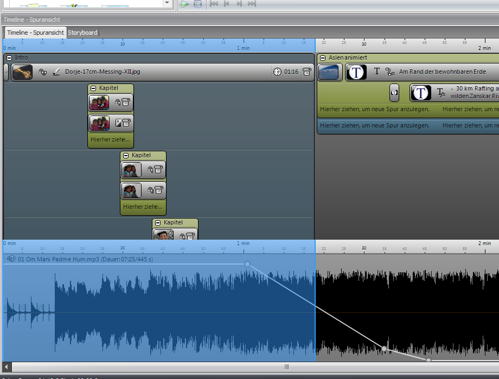Collapse the first Kapitel block
Viewport: 499px width, 379px height.
93,88
